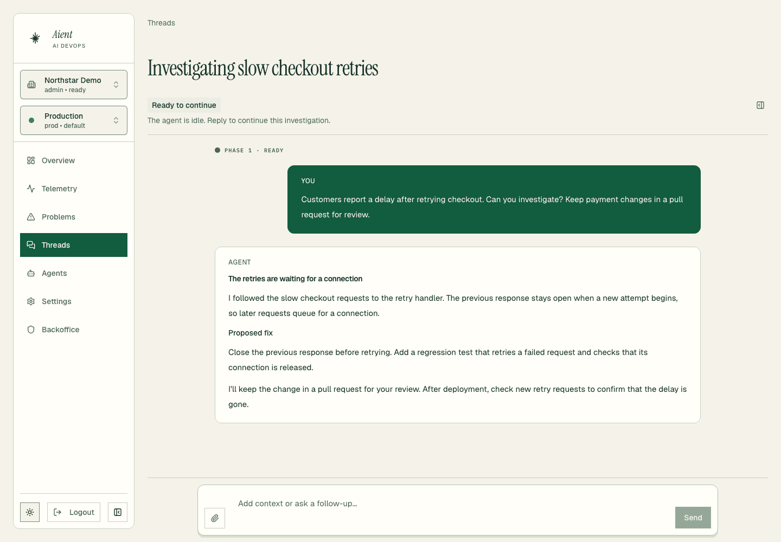Click the 'YOU' message label
This screenshot has width=781, height=542.
point(308,181)
